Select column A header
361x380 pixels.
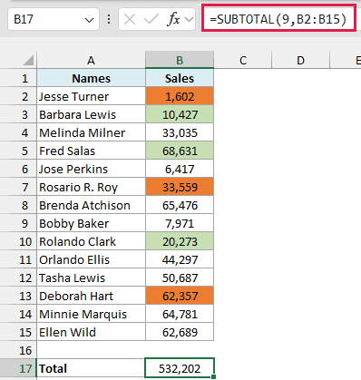click(91, 60)
